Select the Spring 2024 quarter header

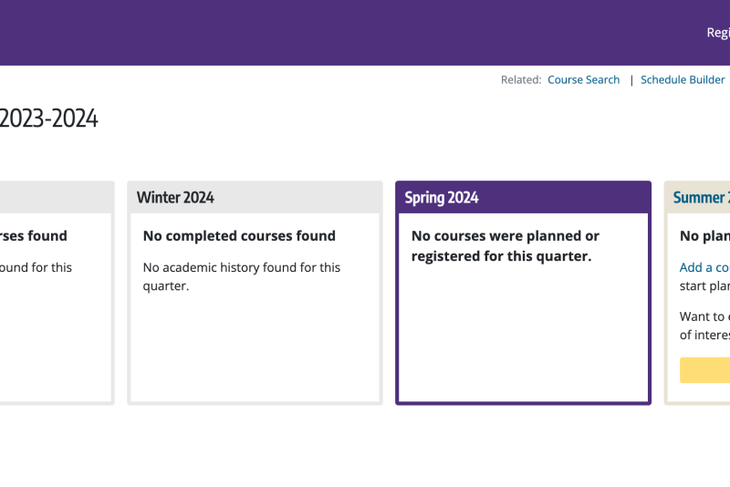point(442,198)
